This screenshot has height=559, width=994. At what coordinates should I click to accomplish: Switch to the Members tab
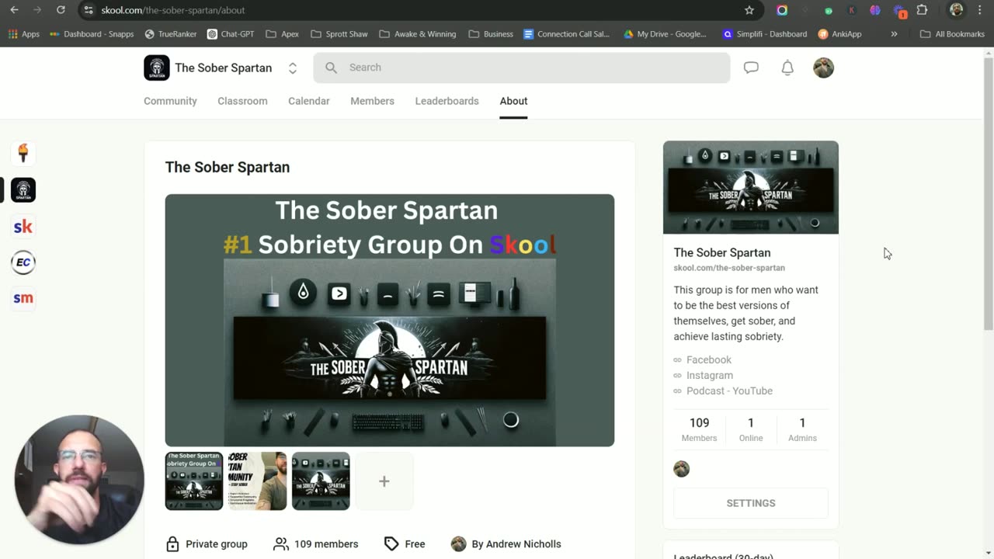click(372, 101)
